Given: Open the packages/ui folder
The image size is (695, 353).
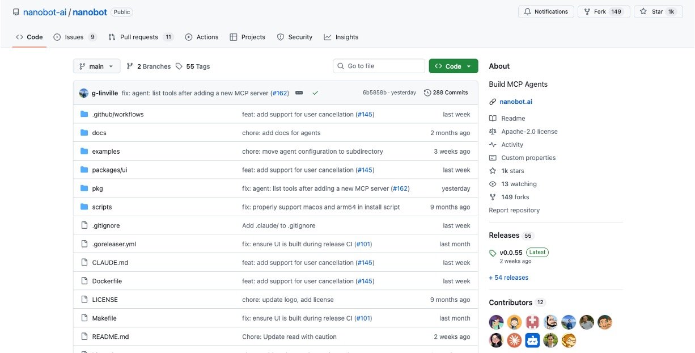Looking at the screenshot, I should point(109,170).
